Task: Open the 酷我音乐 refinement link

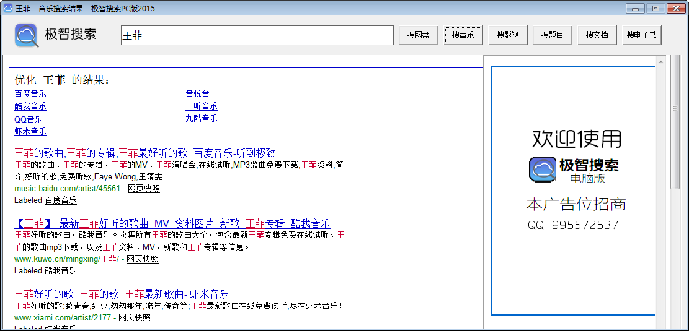Action: [30, 106]
